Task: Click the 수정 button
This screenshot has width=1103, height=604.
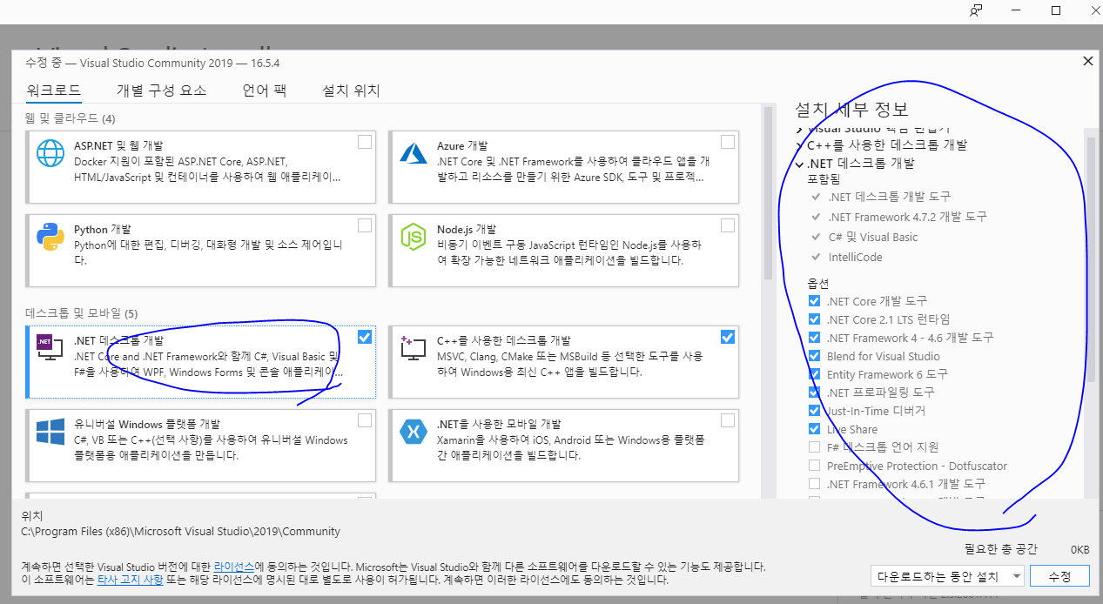Action: click(x=1059, y=576)
